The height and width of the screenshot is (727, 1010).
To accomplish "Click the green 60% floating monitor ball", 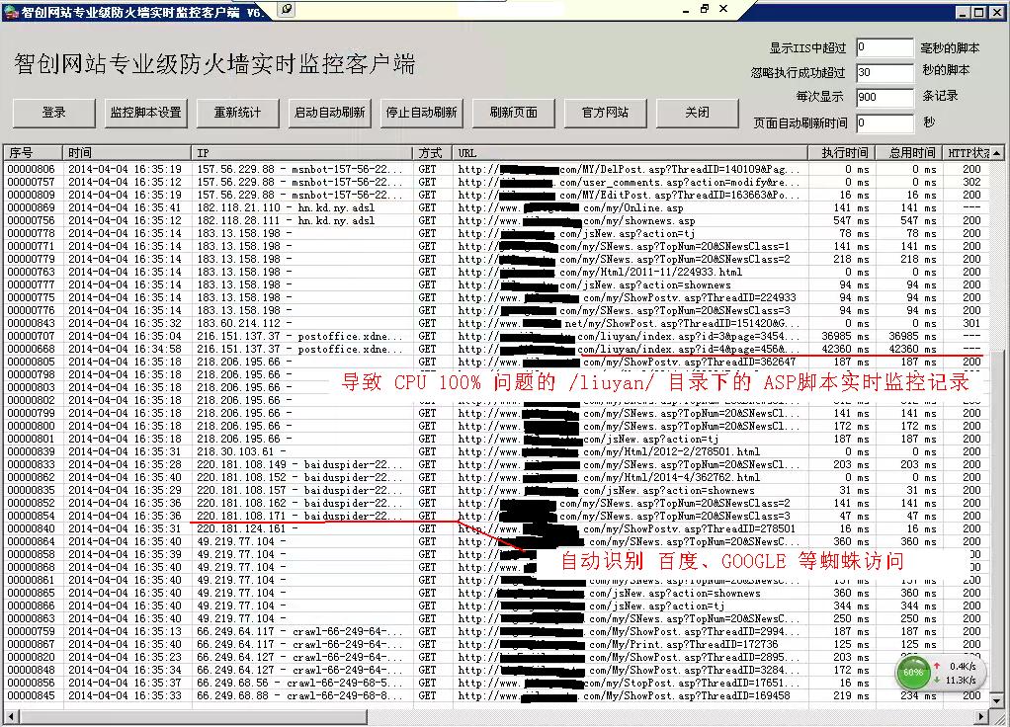I will click(x=913, y=673).
